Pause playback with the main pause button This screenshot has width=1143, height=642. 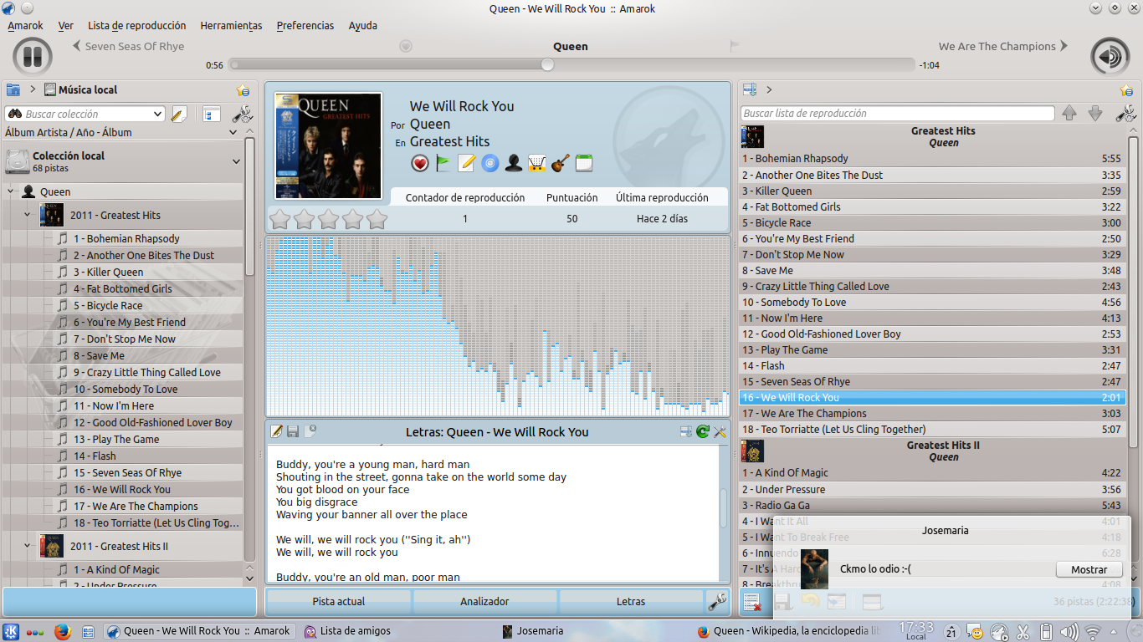(33, 57)
